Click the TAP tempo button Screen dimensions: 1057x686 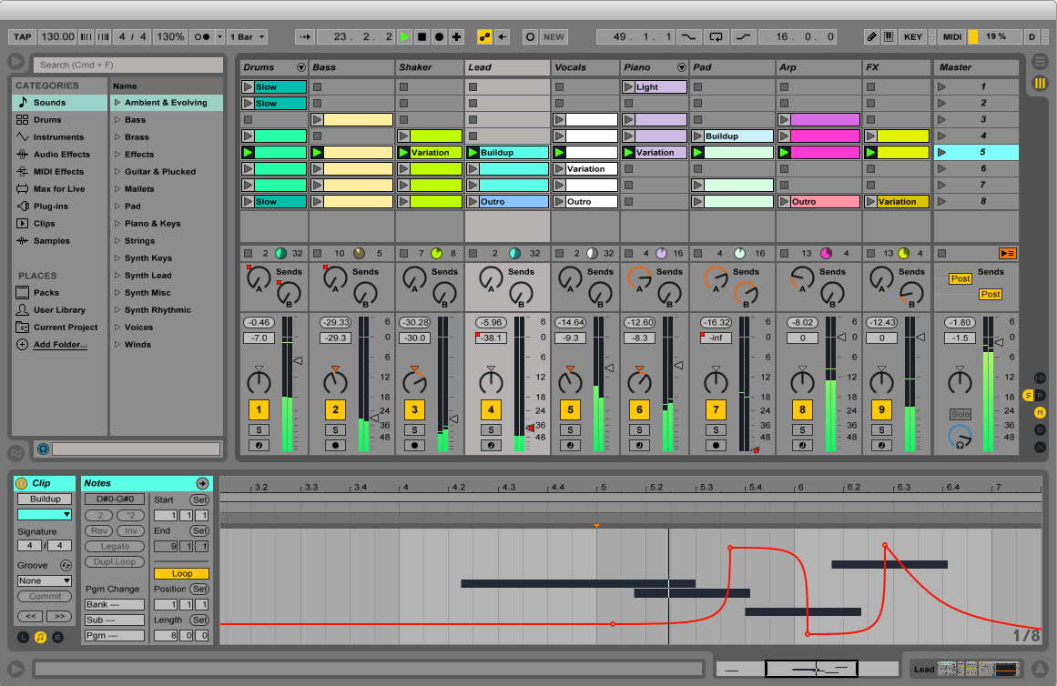coord(22,37)
